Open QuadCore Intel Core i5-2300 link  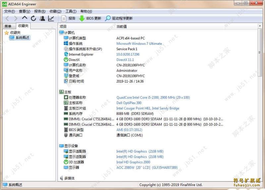(x=153, y=97)
